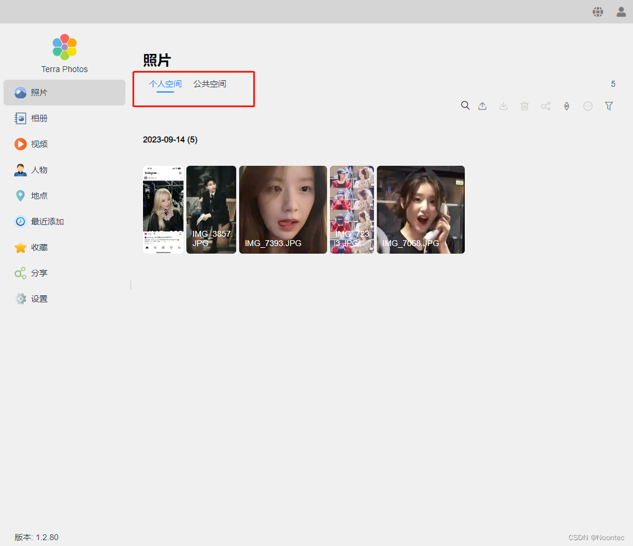Click the language globe icon
The height and width of the screenshot is (546, 633).
[x=598, y=12]
